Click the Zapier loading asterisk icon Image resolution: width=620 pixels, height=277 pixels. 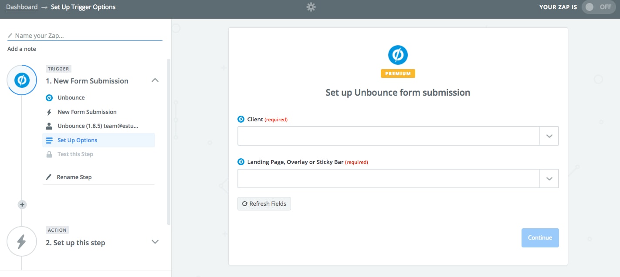tap(311, 7)
